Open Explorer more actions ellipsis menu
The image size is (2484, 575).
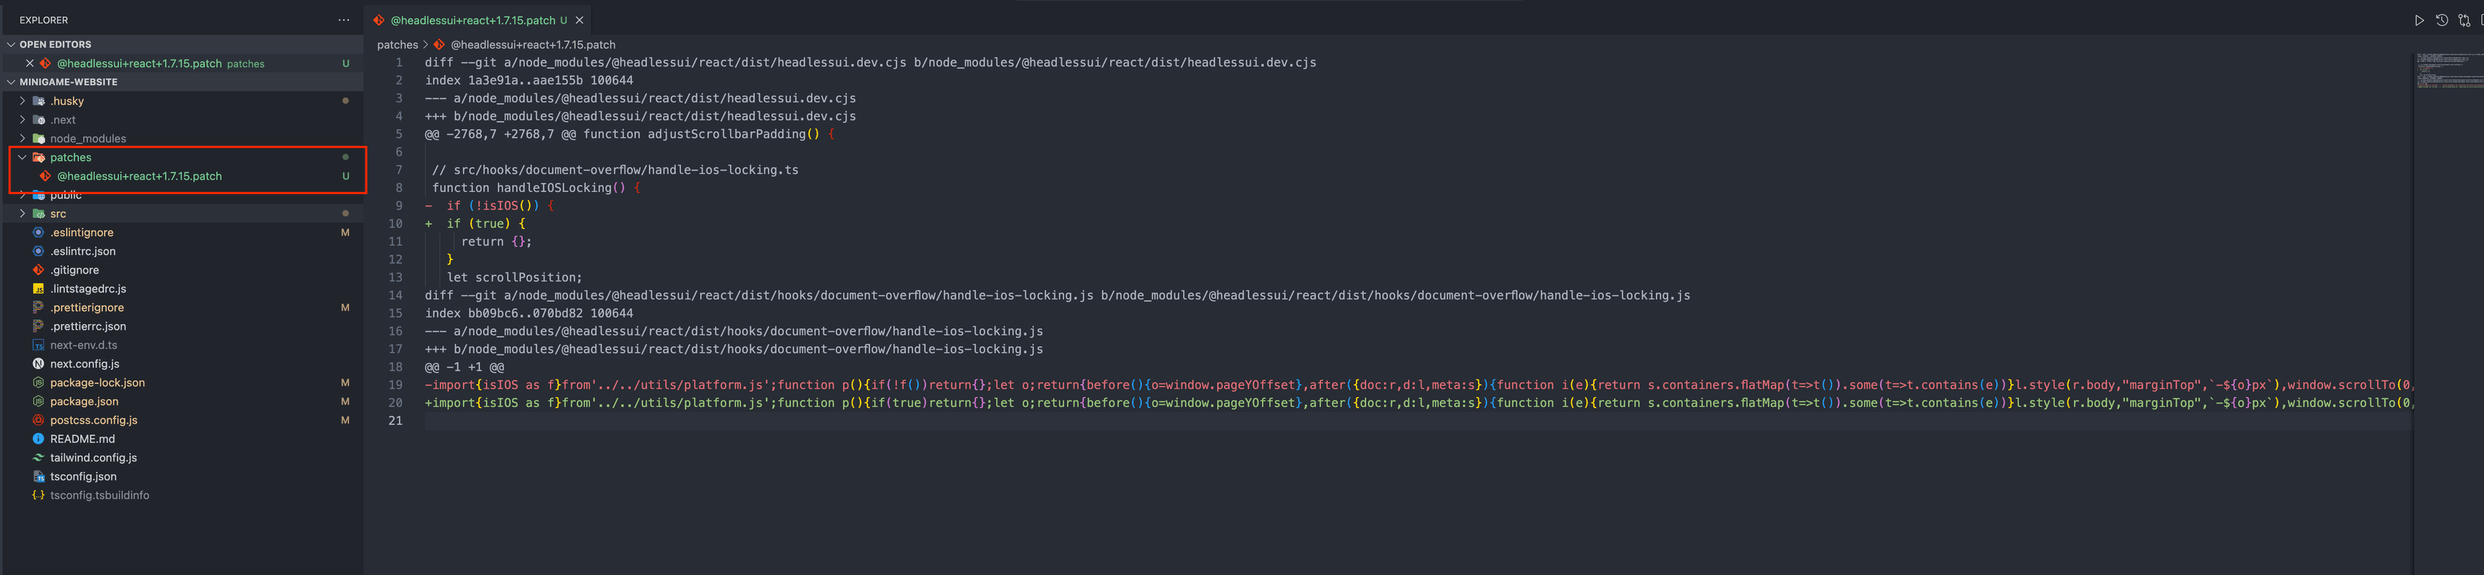[x=343, y=20]
